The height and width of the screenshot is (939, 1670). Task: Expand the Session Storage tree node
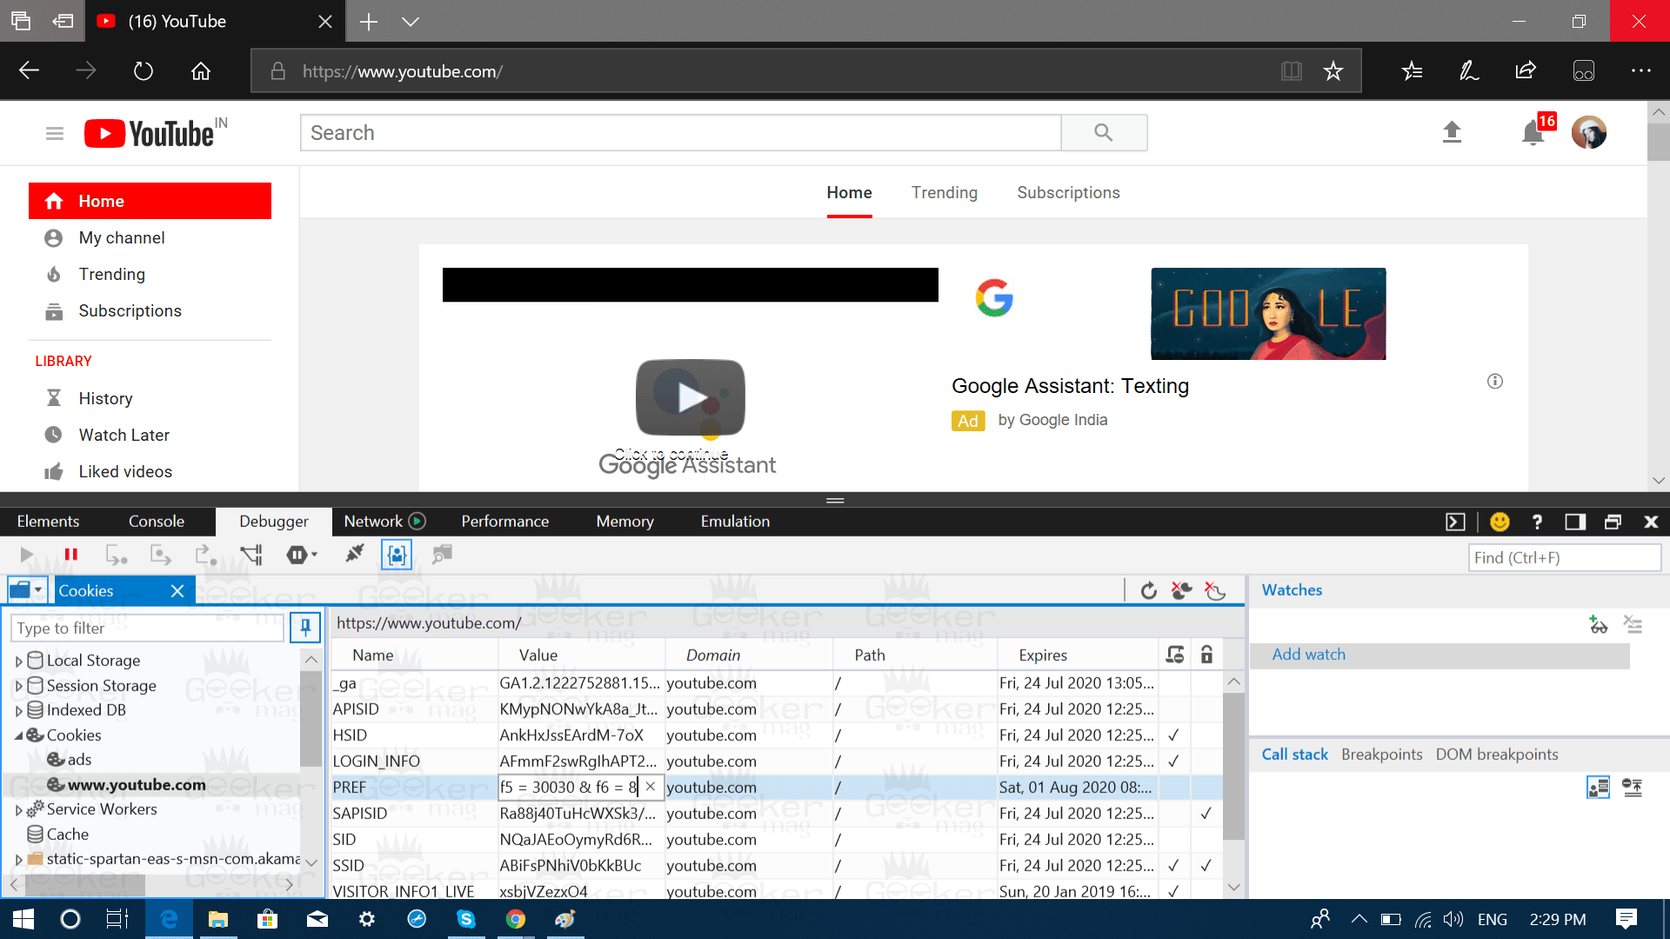(x=18, y=686)
